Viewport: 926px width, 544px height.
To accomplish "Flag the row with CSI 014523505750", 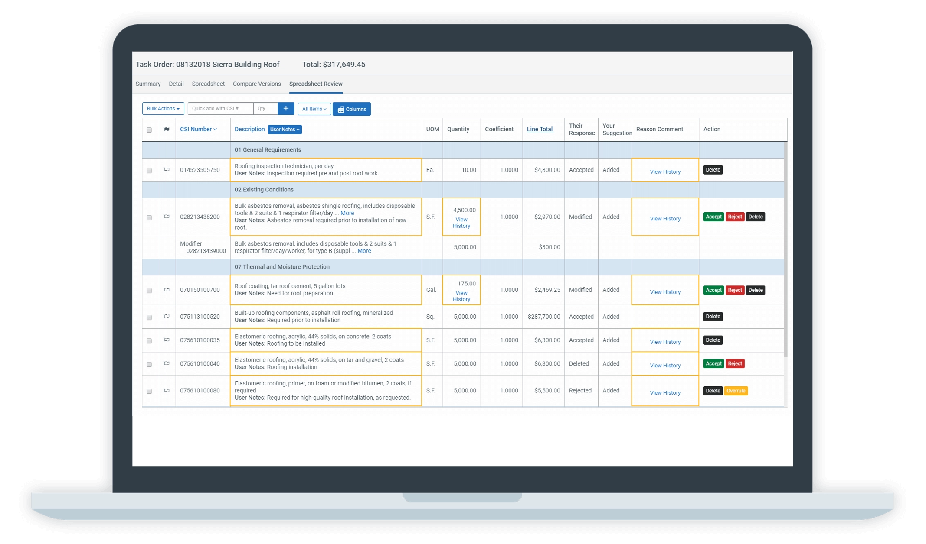I will coord(167,170).
